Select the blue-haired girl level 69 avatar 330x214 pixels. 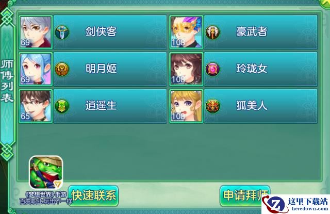[x=36, y=69]
